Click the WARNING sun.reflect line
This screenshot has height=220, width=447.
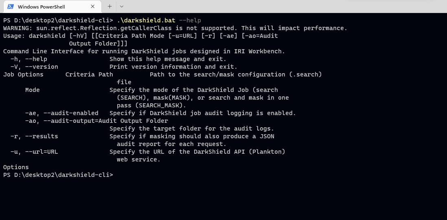(x=175, y=28)
